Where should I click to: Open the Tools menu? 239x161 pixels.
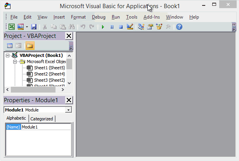coord(132,17)
